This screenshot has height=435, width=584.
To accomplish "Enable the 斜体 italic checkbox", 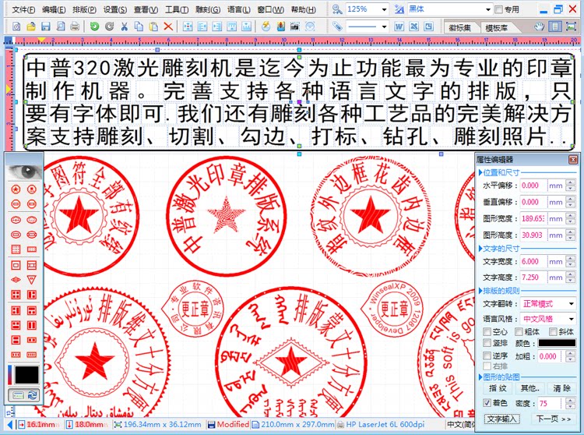I will point(553,331).
